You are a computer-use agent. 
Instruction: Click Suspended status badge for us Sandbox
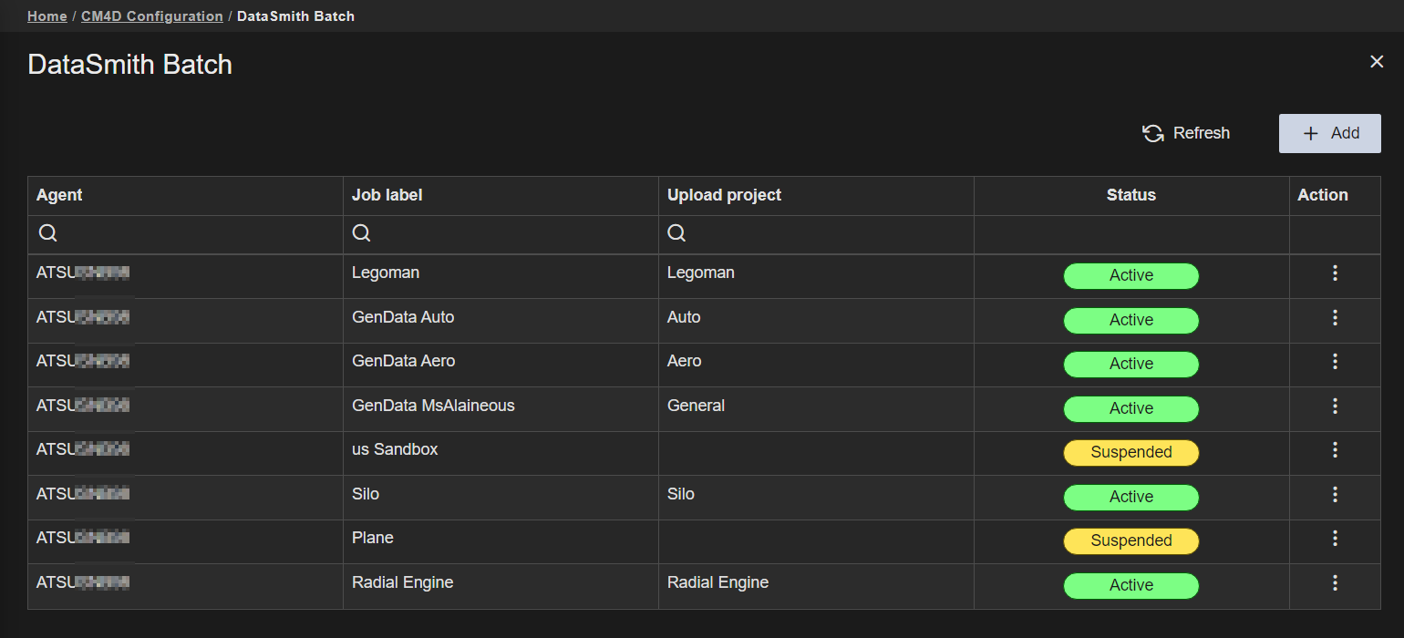click(x=1130, y=452)
